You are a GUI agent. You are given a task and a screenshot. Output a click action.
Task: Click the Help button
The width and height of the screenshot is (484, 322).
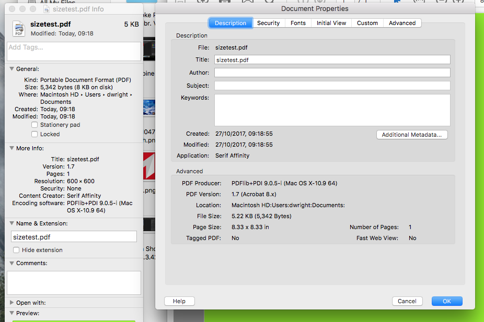point(179,301)
